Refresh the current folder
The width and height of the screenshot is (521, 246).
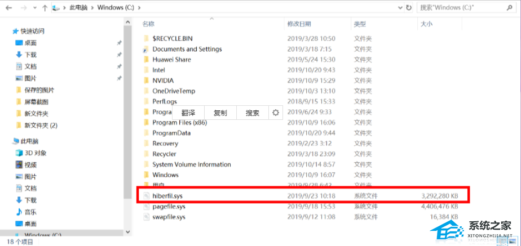click(408, 8)
